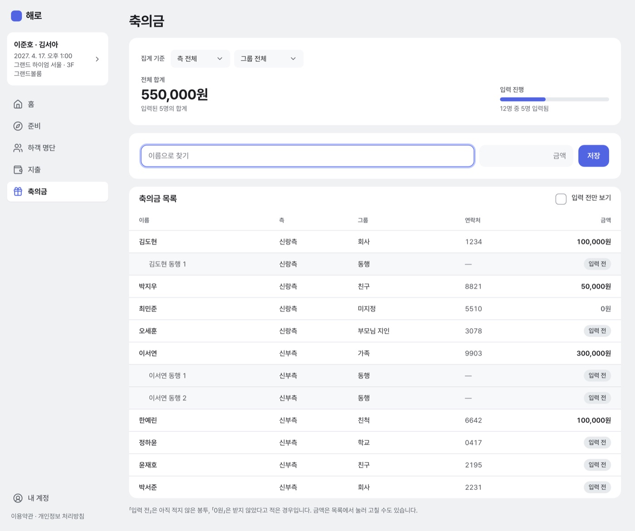Click the 저장 button
635x531 pixels.
coord(593,156)
